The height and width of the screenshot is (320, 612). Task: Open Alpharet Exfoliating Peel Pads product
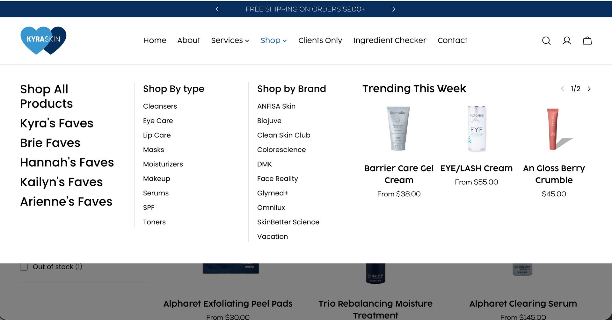[228, 304]
